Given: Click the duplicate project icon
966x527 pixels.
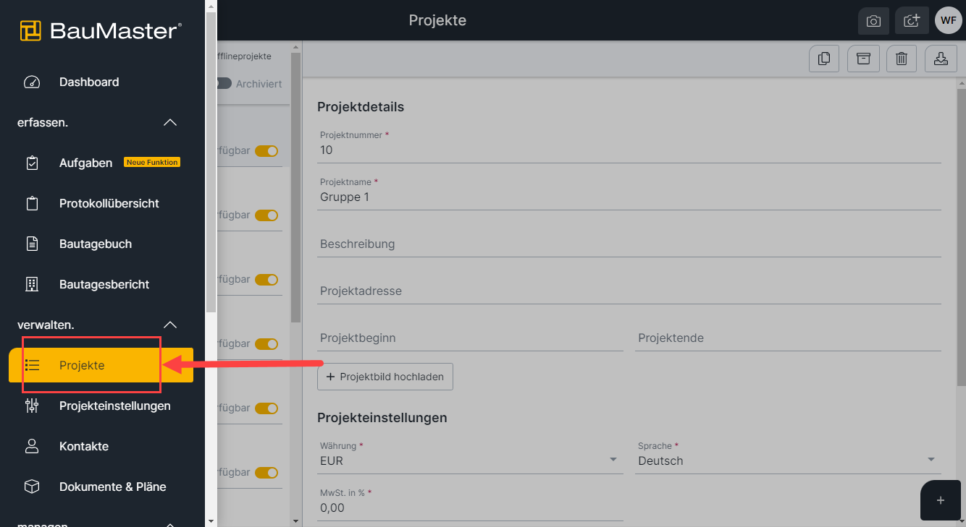Looking at the screenshot, I should point(824,59).
